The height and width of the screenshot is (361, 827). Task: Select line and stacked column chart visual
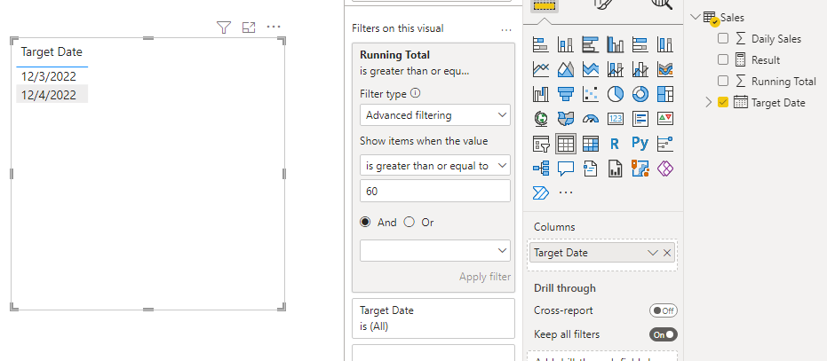tap(616, 69)
